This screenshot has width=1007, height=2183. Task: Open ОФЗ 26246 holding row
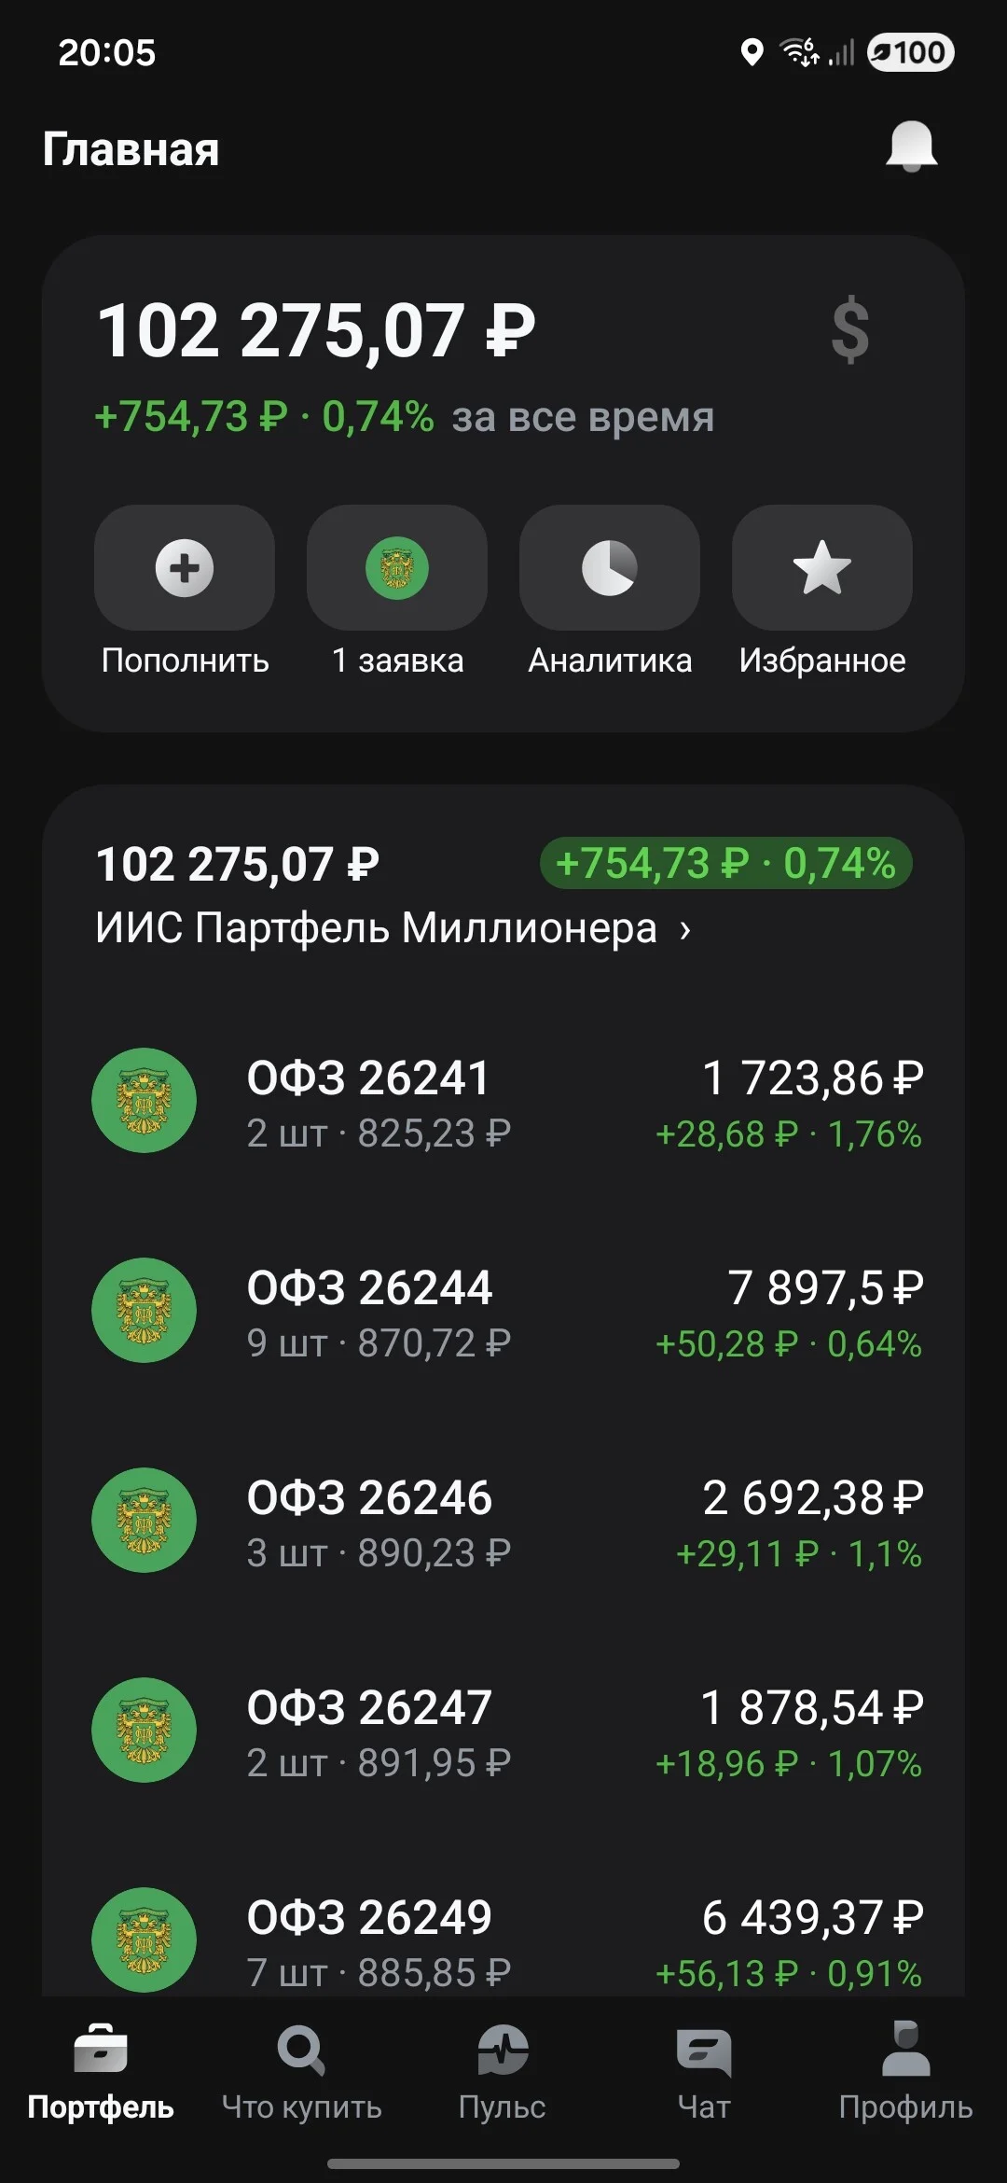(x=504, y=1522)
